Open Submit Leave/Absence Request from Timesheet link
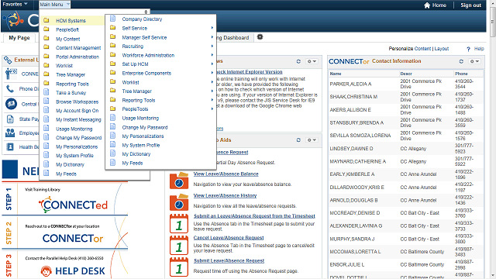Screen dimensions: 496x279 tap(254, 216)
